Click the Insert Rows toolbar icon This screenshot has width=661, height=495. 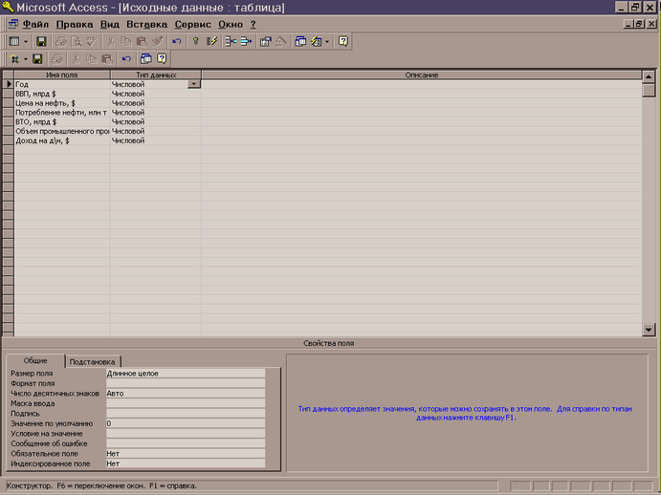[230, 42]
